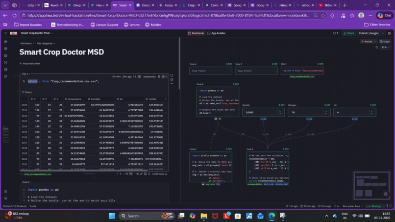Click the Rainfall input stepper arrows
The height and width of the screenshot is (222, 395).
[x=280, y=112]
